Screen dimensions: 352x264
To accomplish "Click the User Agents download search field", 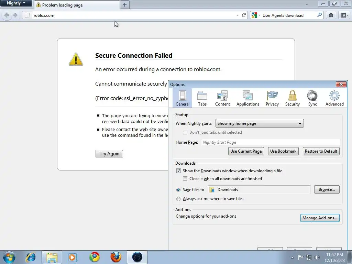I will [289, 15].
